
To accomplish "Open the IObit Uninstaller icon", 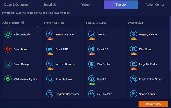I will click(8, 34).
